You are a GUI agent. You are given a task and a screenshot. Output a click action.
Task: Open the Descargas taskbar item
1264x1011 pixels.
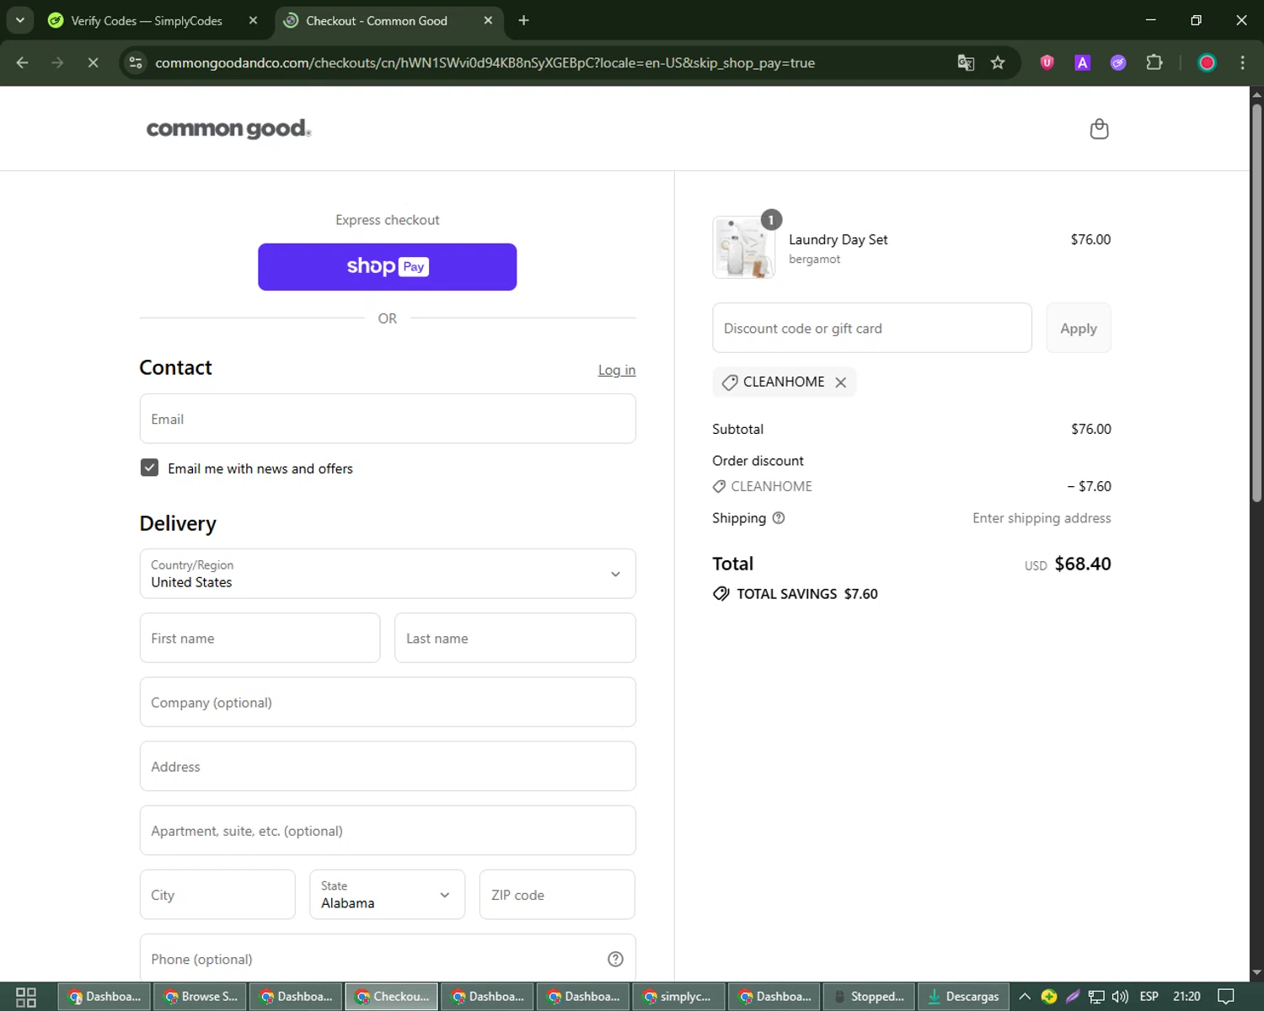[x=964, y=997]
